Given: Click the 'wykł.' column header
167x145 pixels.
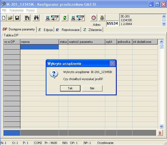Looking at the screenshot, I should [111, 42].
